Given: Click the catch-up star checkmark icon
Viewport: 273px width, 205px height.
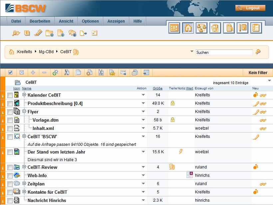Looking at the screenshot, I should click(56, 72).
